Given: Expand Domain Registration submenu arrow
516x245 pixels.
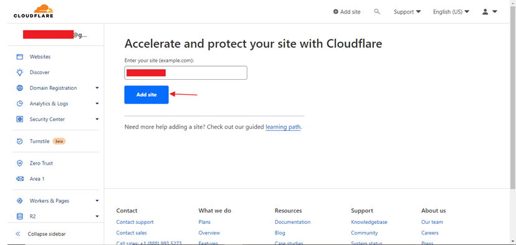Looking at the screenshot, I should click(97, 88).
